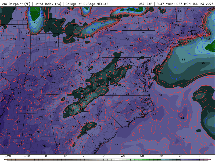Click the "61" dewpoint value on the map
The image size is (215, 161).
tap(129, 12)
